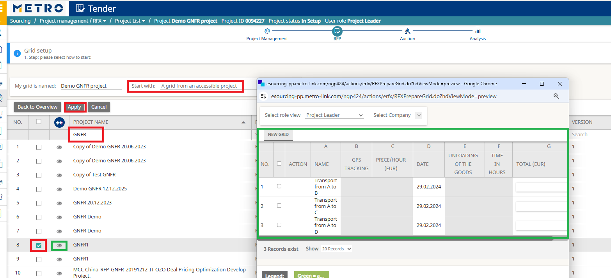Click eye icon in row 6 GNFR Demo
611x278 pixels.
[x=59, y=217]
